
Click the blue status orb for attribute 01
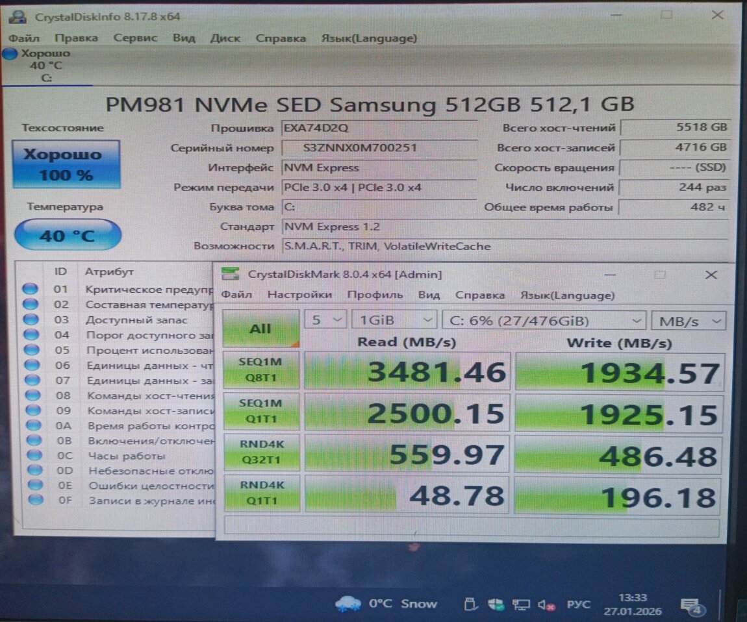30,289
